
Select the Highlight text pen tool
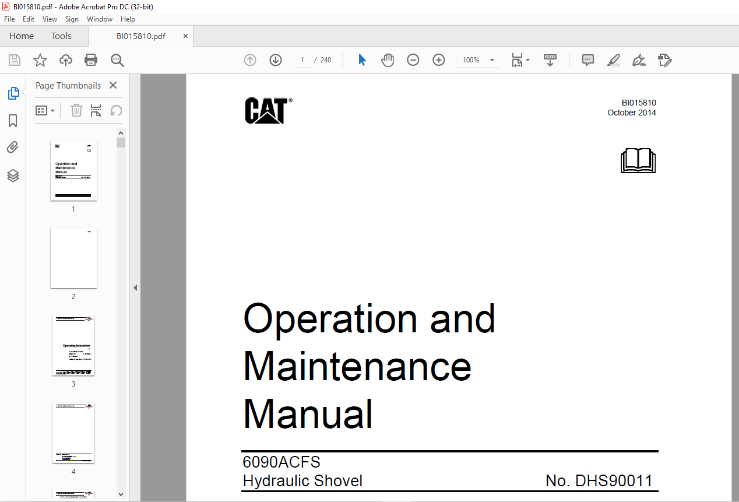click(x=614, y=60)
